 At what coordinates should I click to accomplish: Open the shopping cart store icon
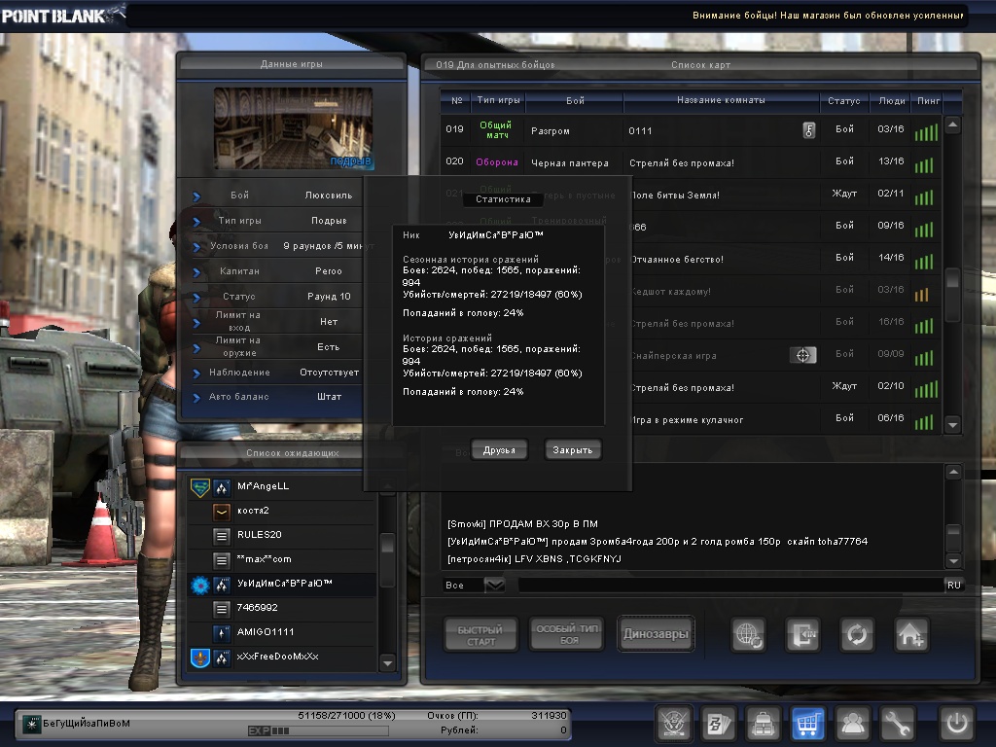tap(807, 723)
